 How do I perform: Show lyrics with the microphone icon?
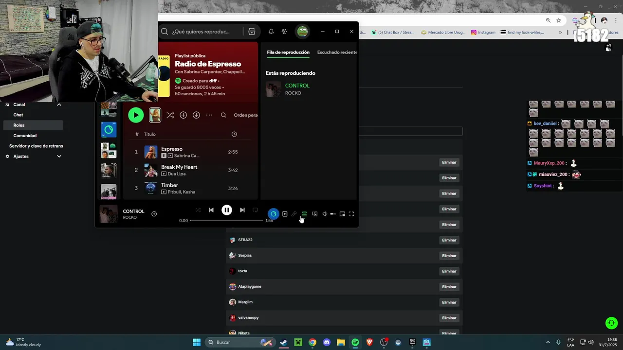tap(294, 214)
